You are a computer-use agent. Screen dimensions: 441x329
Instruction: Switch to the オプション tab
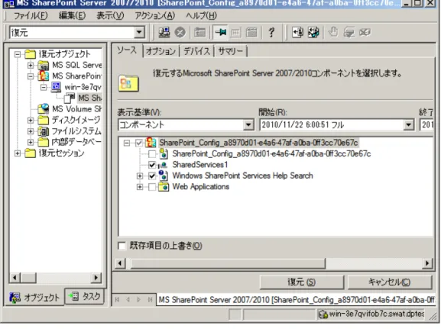pos(161,51)
